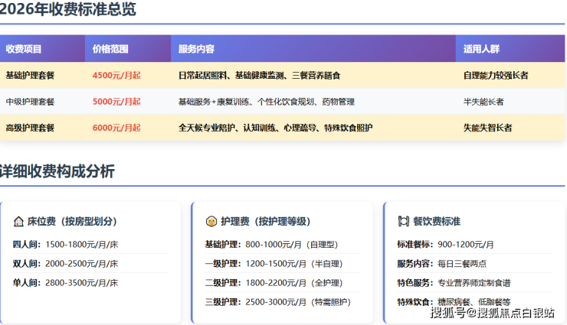Click the nurse icon beside 护理费

[211, 221]
